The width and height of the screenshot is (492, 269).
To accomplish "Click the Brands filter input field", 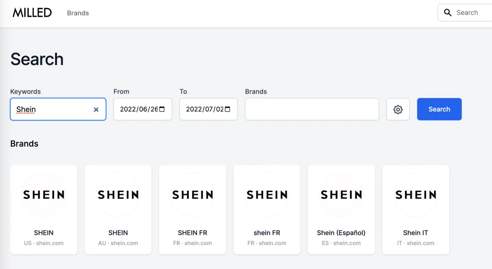I will (x=312, y=109).
